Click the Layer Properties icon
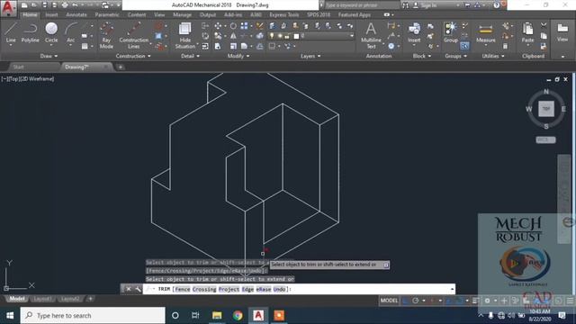 click(x=272, y=26)
